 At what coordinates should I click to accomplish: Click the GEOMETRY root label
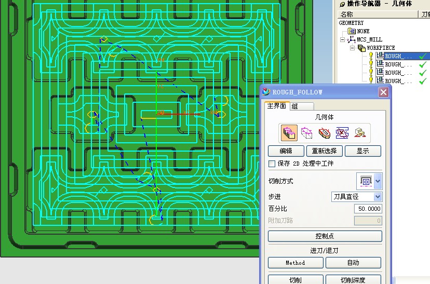351,23
